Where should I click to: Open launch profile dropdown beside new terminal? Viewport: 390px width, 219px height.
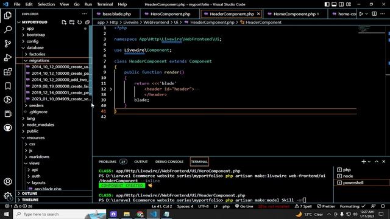369,162
